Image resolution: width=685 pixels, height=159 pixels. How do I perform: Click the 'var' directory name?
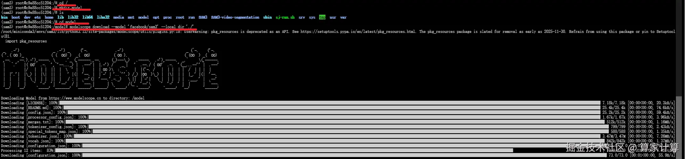[x=343, y=17]
